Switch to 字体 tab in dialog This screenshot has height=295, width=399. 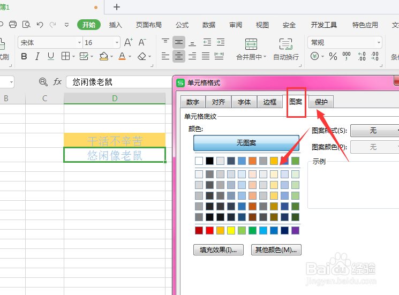pyautogui.click(x=244, y=102)
